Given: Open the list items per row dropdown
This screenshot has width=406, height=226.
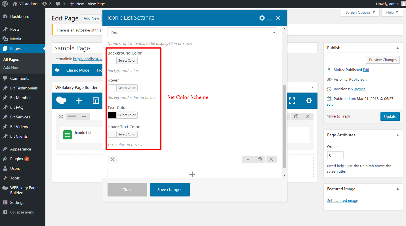Looking at the screenshot, I should pos(192,33).
